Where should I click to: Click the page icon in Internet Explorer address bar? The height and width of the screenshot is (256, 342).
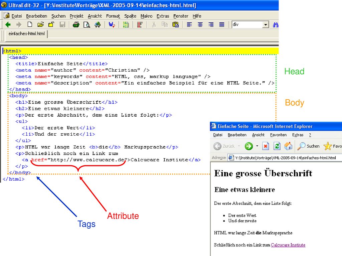tap(231, 158)
